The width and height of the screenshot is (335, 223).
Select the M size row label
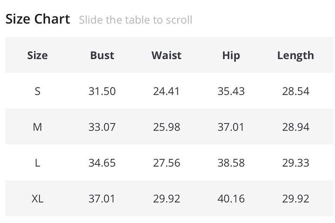(37, 127)
